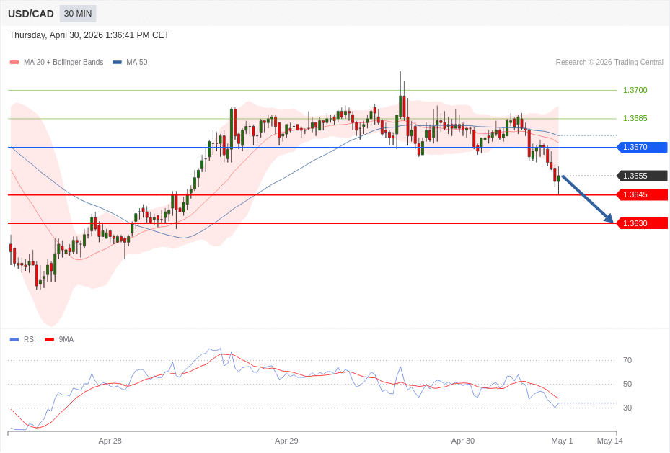Click the Apr 29 date axis label
Screen dimensions: 670x453
286,441
